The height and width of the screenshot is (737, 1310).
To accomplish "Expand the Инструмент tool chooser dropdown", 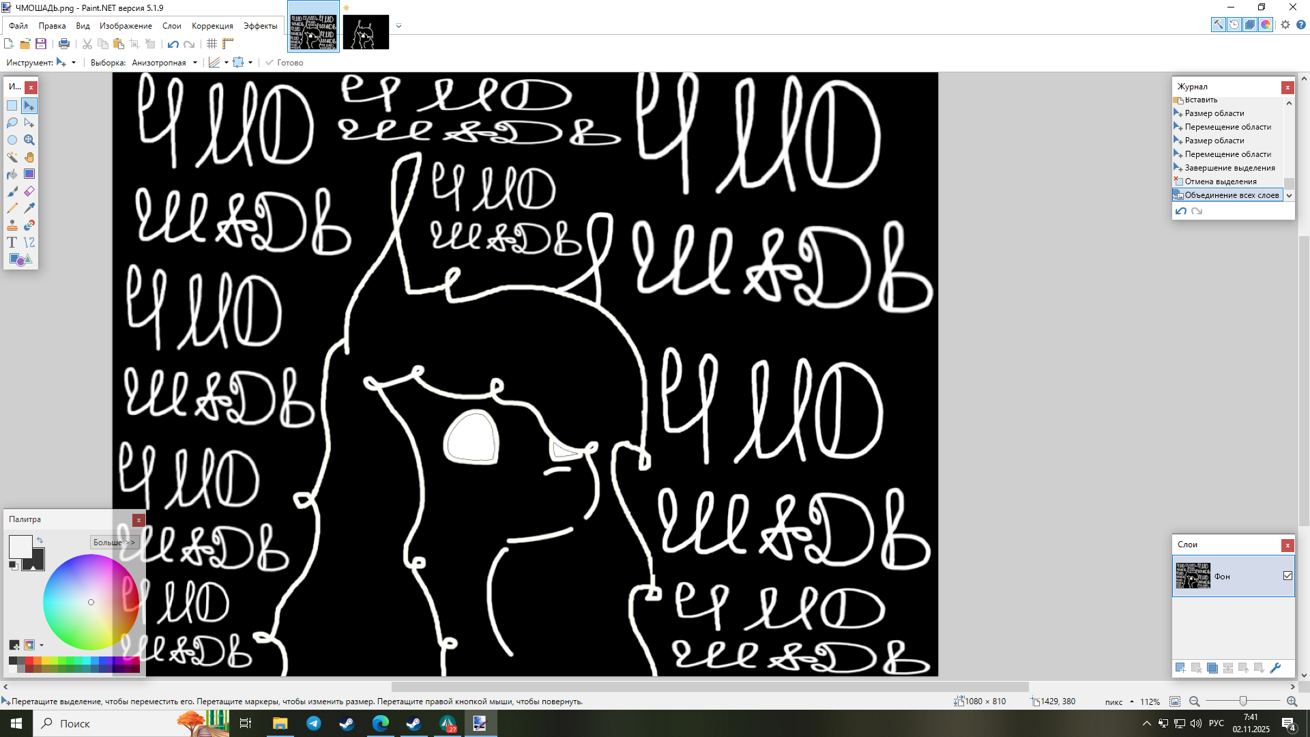I will 74,63.
